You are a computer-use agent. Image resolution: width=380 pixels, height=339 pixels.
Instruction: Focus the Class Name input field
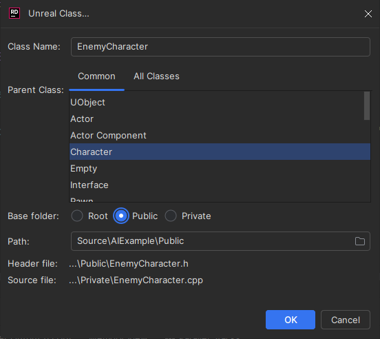(x=220, y=47)
